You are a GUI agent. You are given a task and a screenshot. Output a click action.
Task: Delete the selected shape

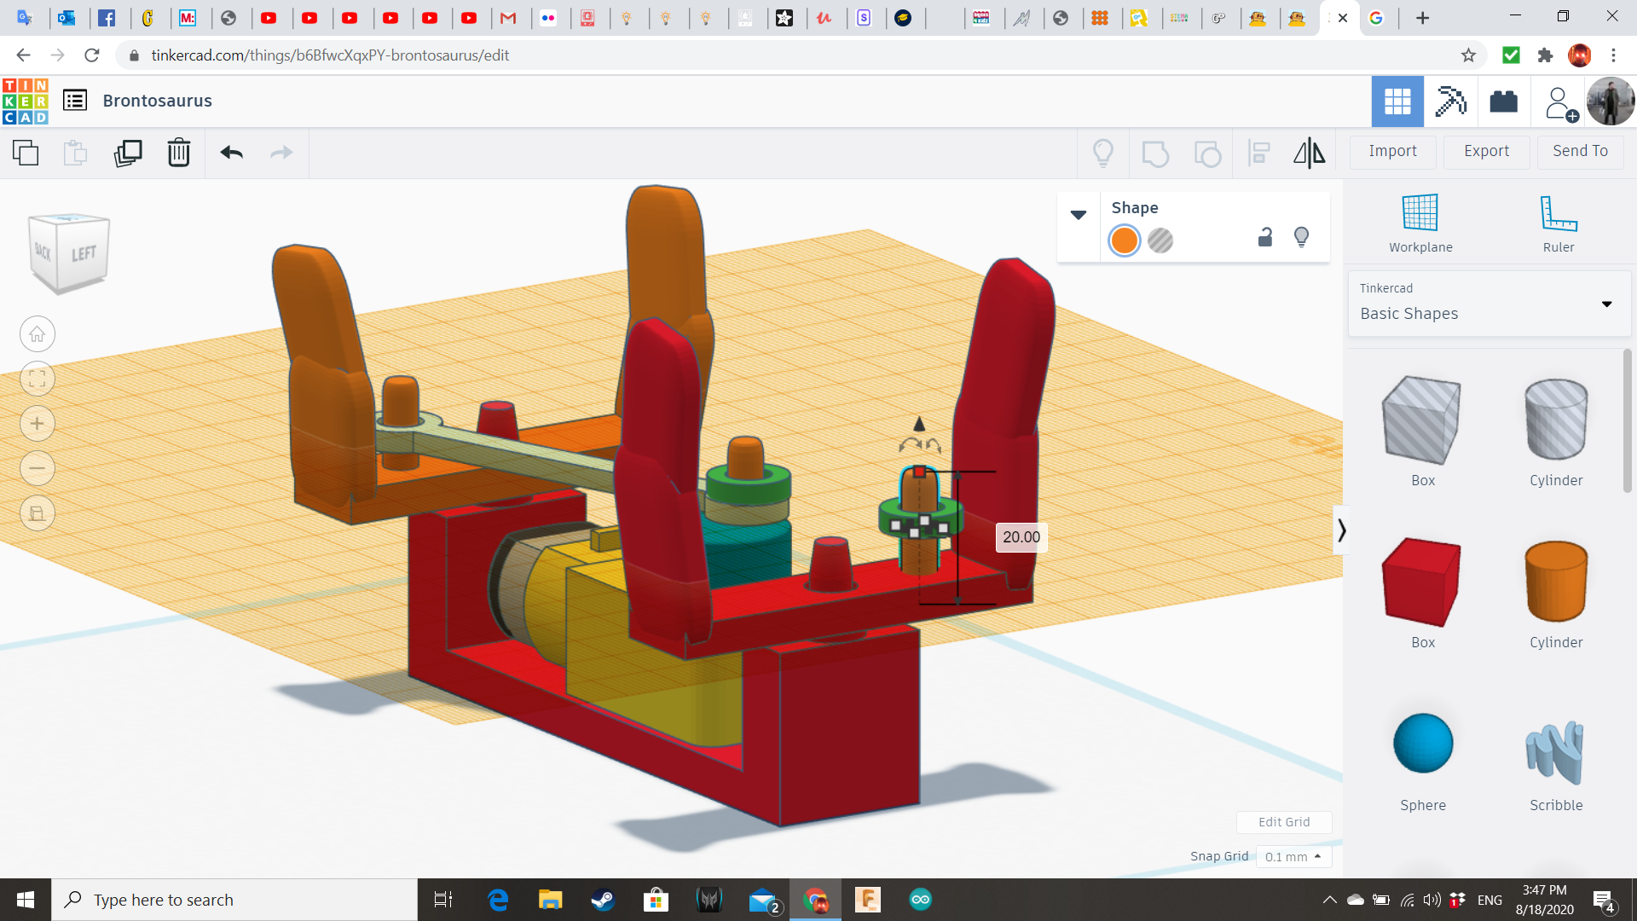point(179,153)
